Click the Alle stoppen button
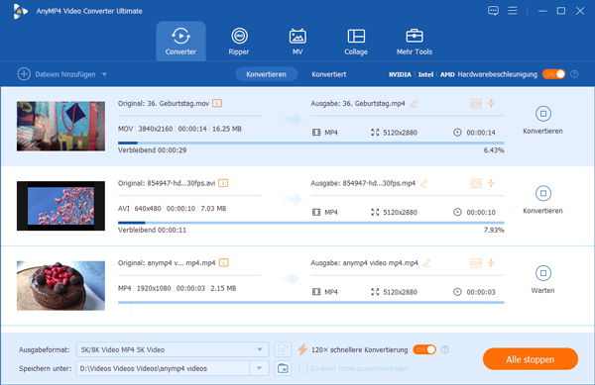The image size is (595, 385). 531,359
